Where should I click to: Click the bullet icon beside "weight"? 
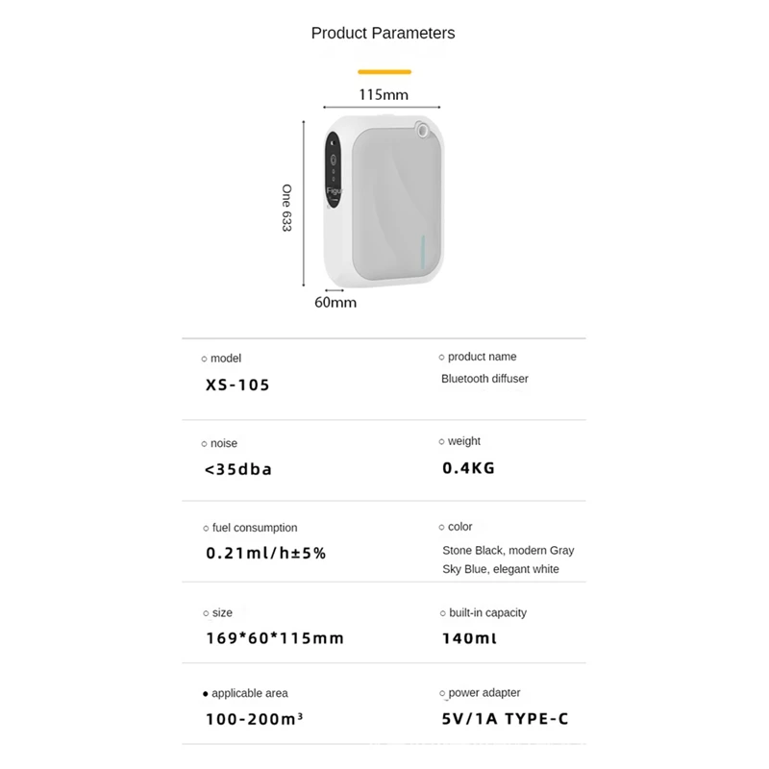(442, 442)
